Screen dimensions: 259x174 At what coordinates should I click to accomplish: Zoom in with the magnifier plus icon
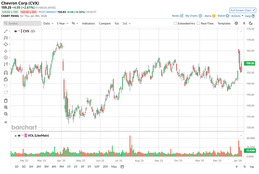6,107
